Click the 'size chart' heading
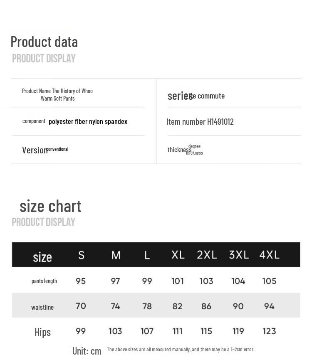Viewport: 312px width, 355px height. (50, 206)
